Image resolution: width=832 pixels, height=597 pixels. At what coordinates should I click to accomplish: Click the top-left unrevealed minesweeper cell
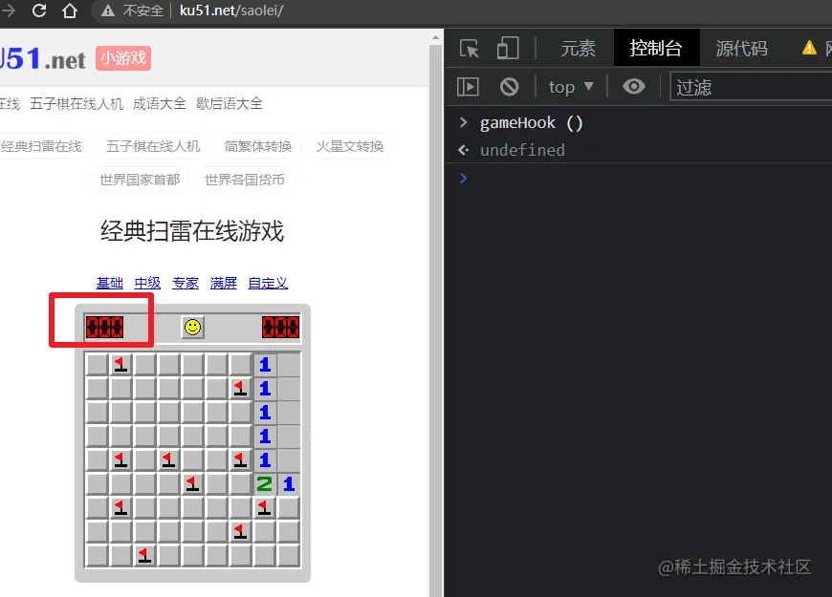[x=98, y=364]
